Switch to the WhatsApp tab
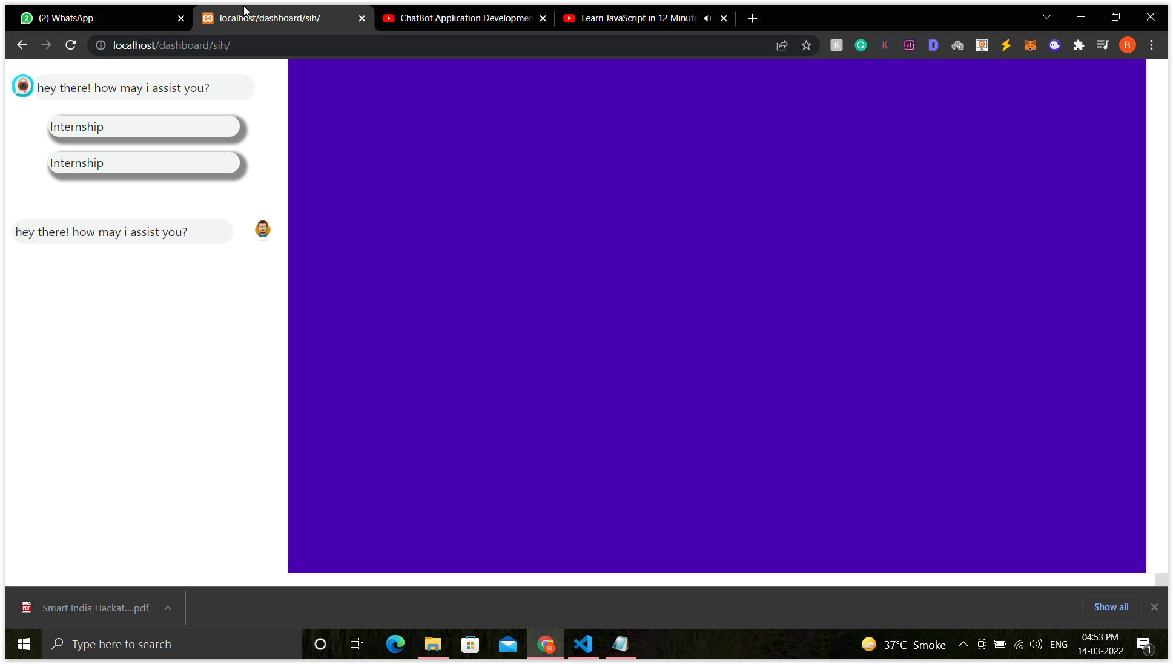Screen dimensions: 1173x664 [97, 18]
